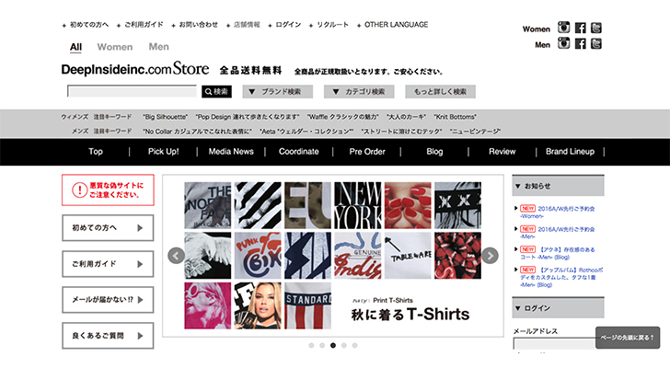This screenshot has width=670, height=368.
Task: Click the リクルート link
Action: pyautogui.click(x=332, y=25)
